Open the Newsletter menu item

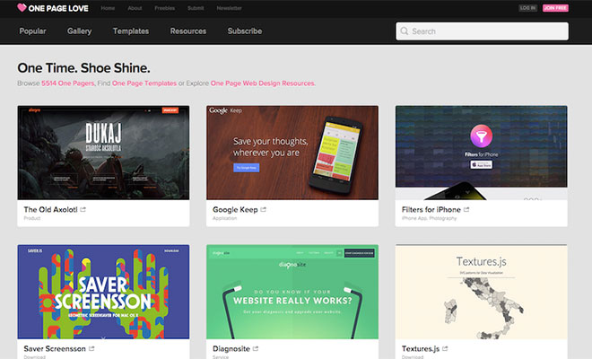[229, 8]
